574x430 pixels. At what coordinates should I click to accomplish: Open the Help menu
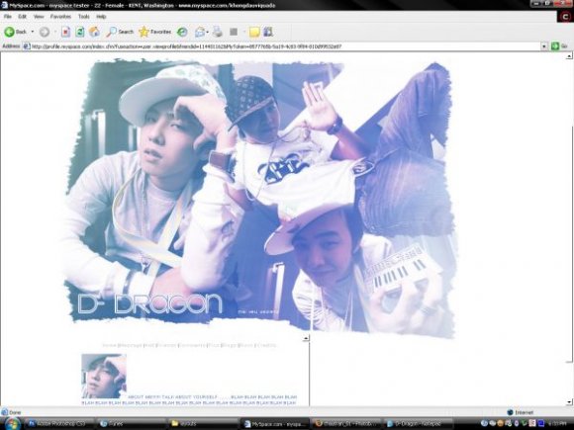tap(101, 17)
